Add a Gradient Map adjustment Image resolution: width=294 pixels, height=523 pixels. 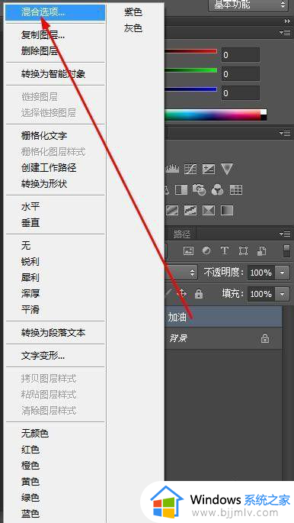click(227, 211)
